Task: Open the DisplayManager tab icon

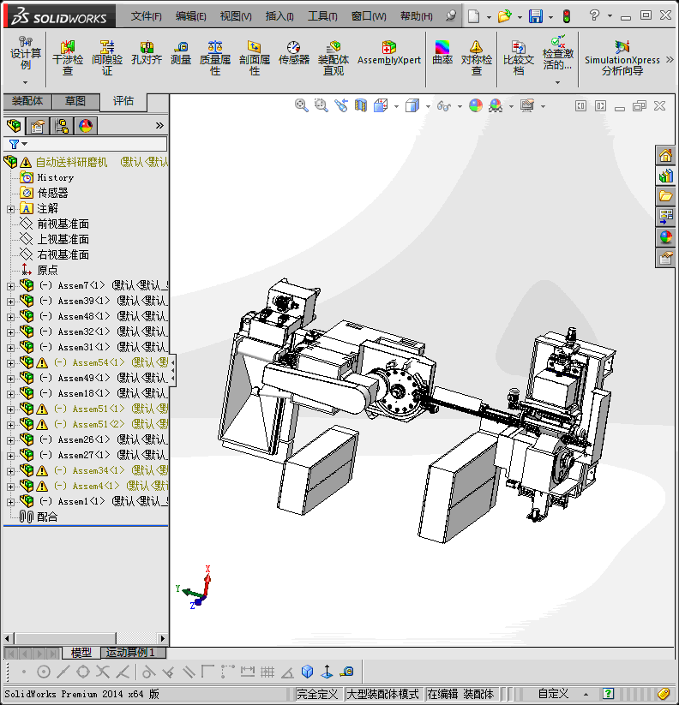Action: click(86, 126)
